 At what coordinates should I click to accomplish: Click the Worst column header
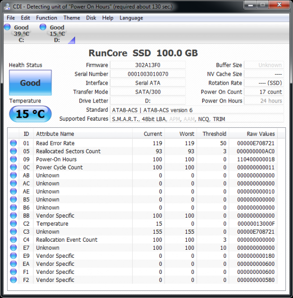(x=181, y=134)
